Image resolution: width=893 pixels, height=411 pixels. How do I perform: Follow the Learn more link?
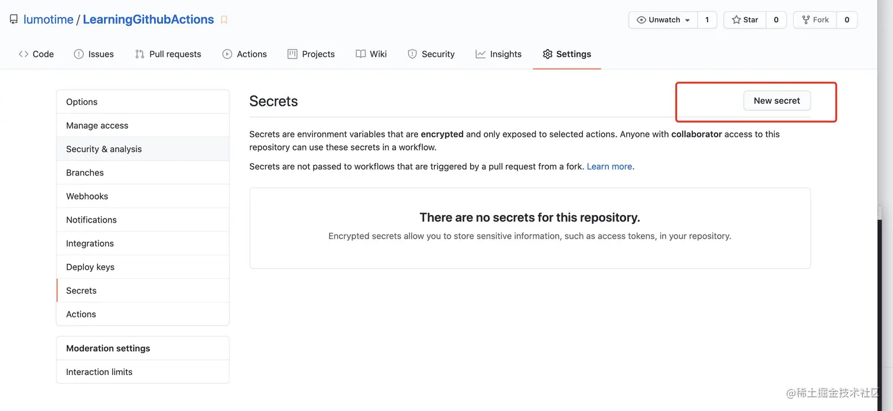tap(609, 166)
